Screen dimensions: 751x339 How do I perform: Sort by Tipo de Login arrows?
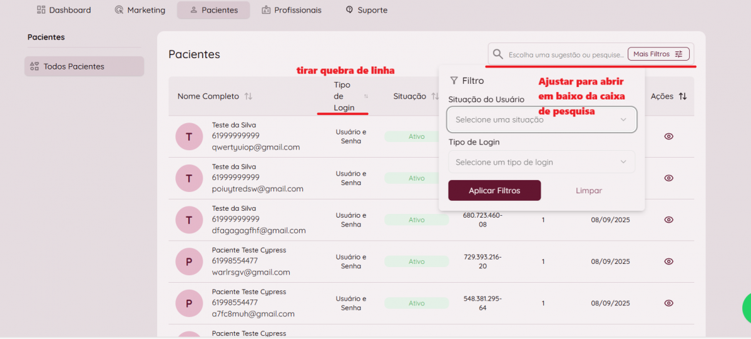366,96
